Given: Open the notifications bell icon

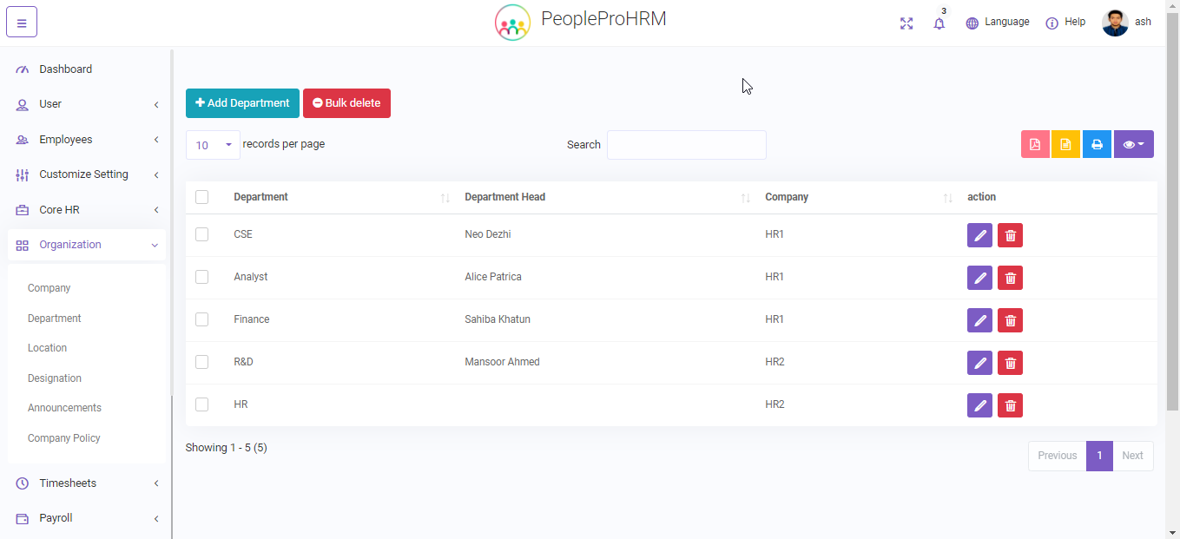Looking at the screenshot, I should [939, 23].
